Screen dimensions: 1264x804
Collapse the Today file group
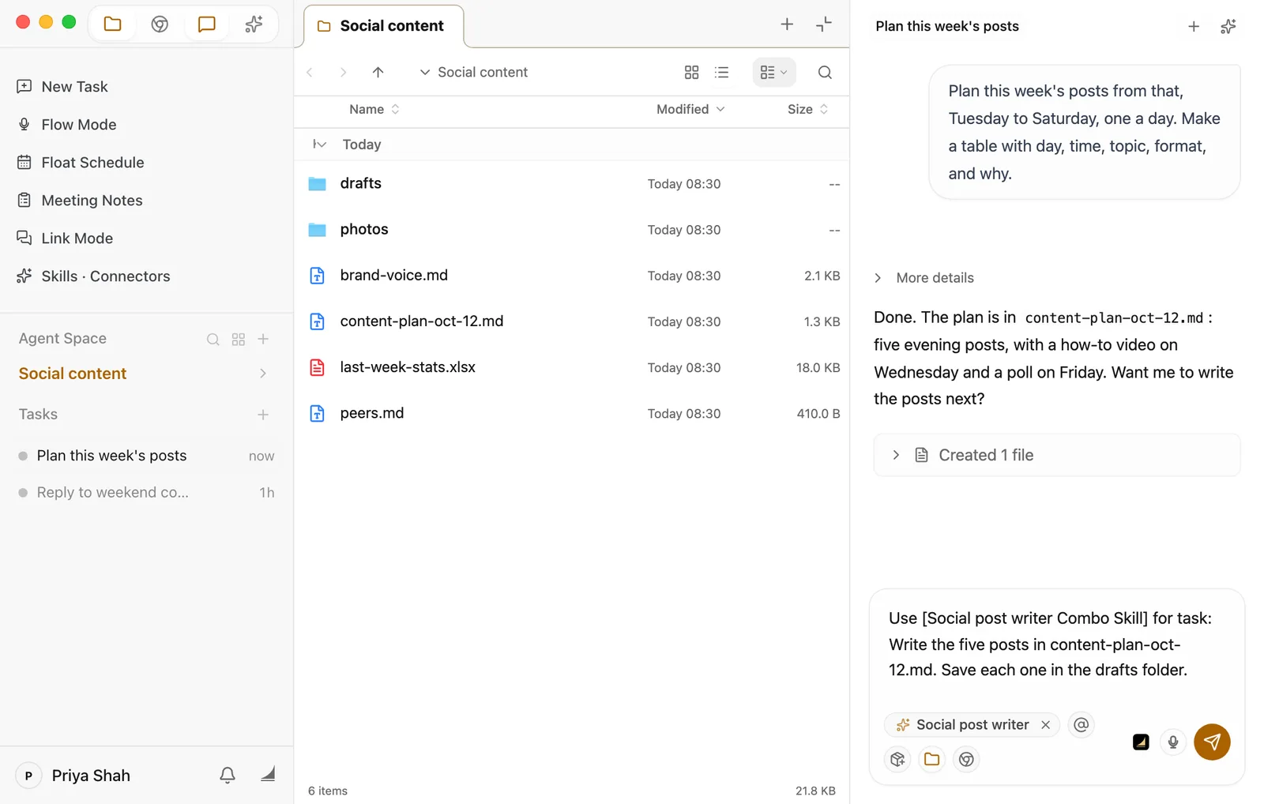320,145
